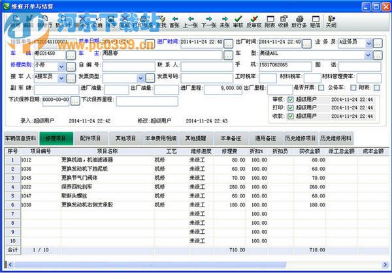The height and width of the screenshot is (273, 392).
Task: Click the green check 审核 toolbar icon
Action: (x=238, y=22)
